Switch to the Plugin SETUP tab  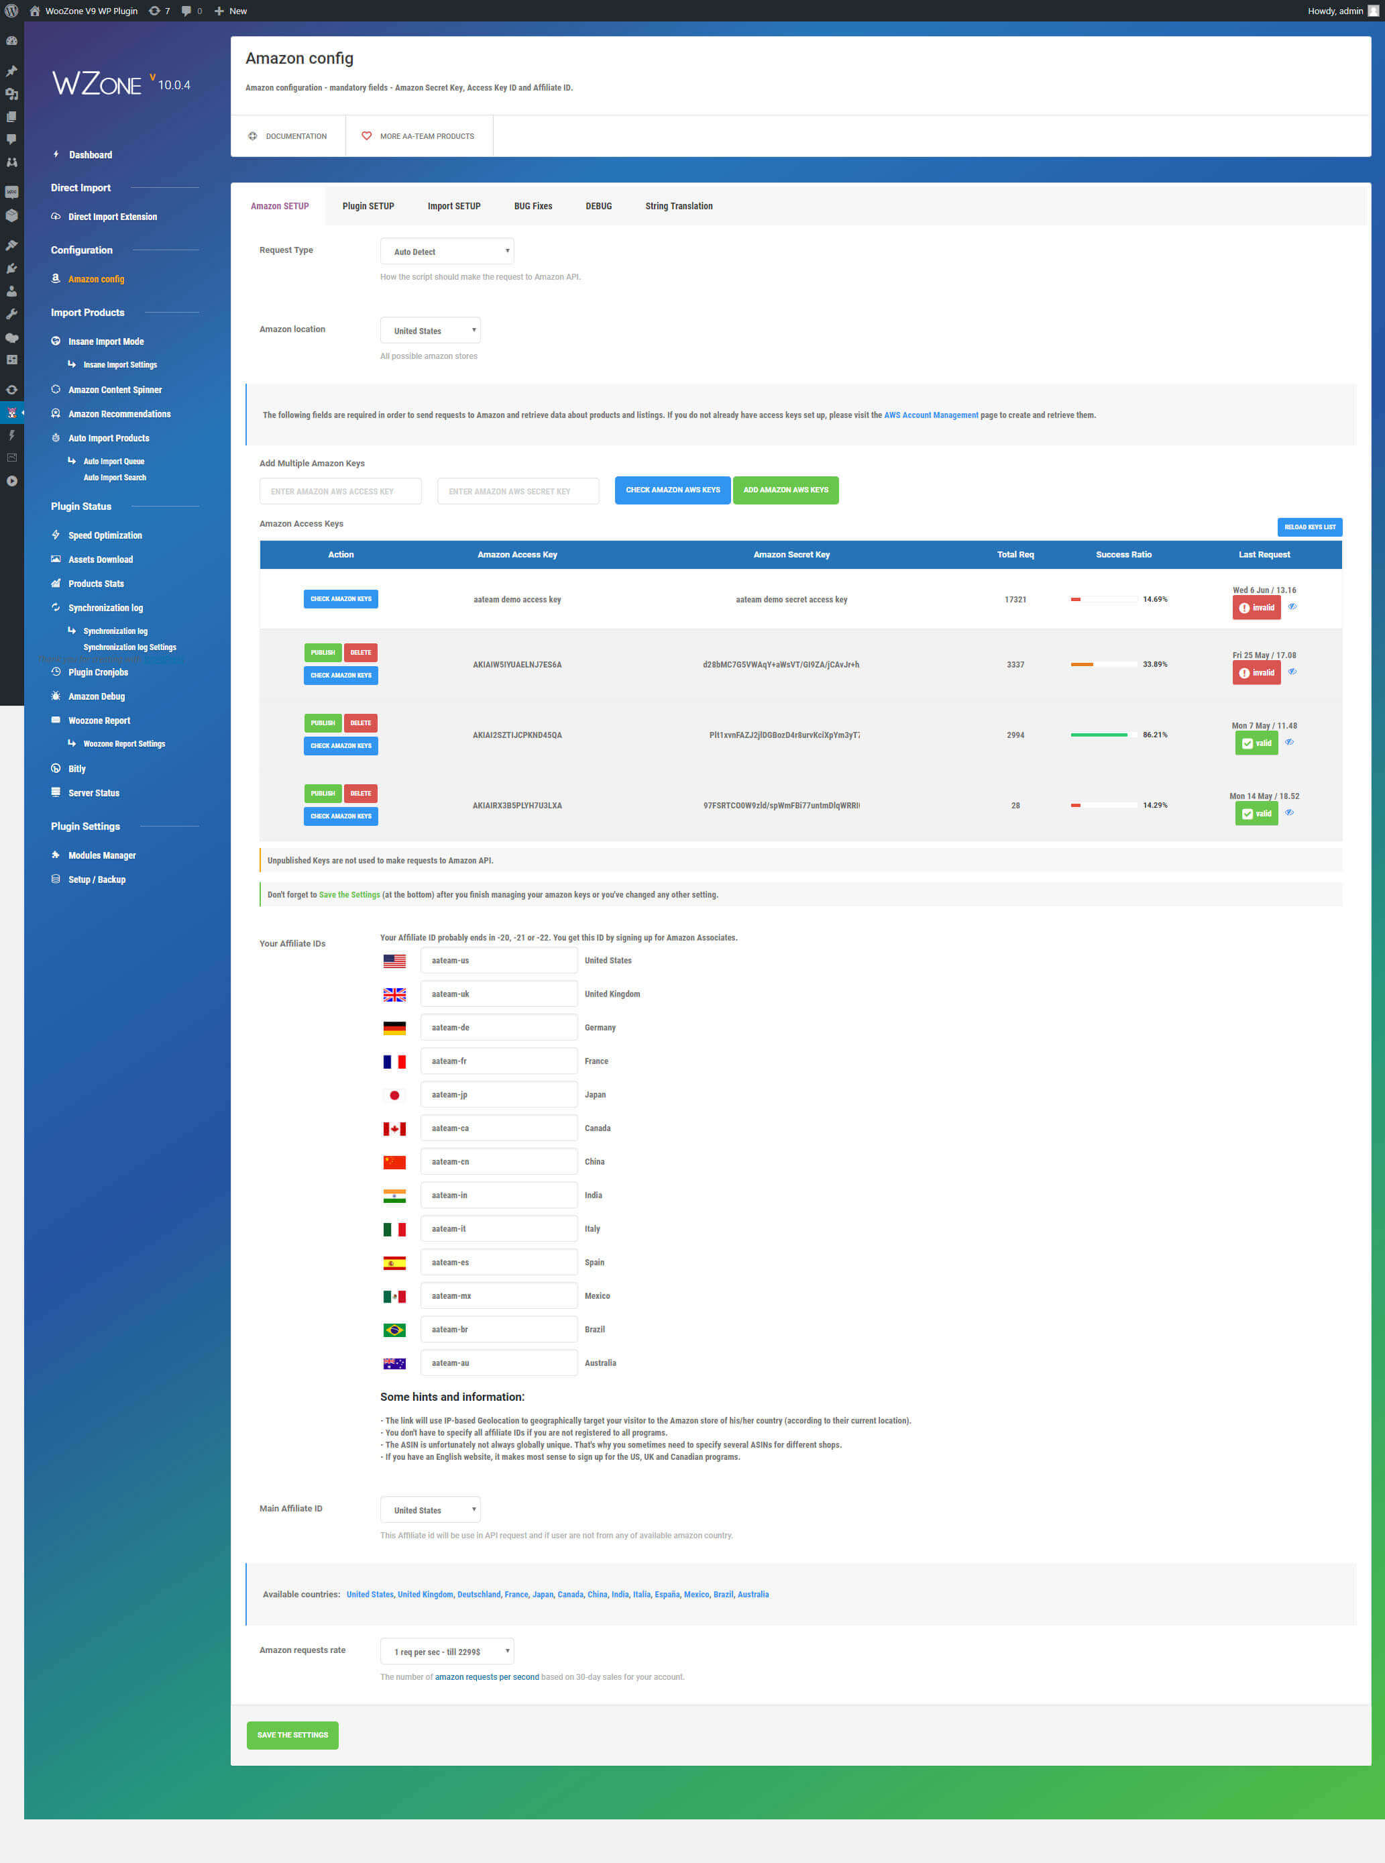368,206
